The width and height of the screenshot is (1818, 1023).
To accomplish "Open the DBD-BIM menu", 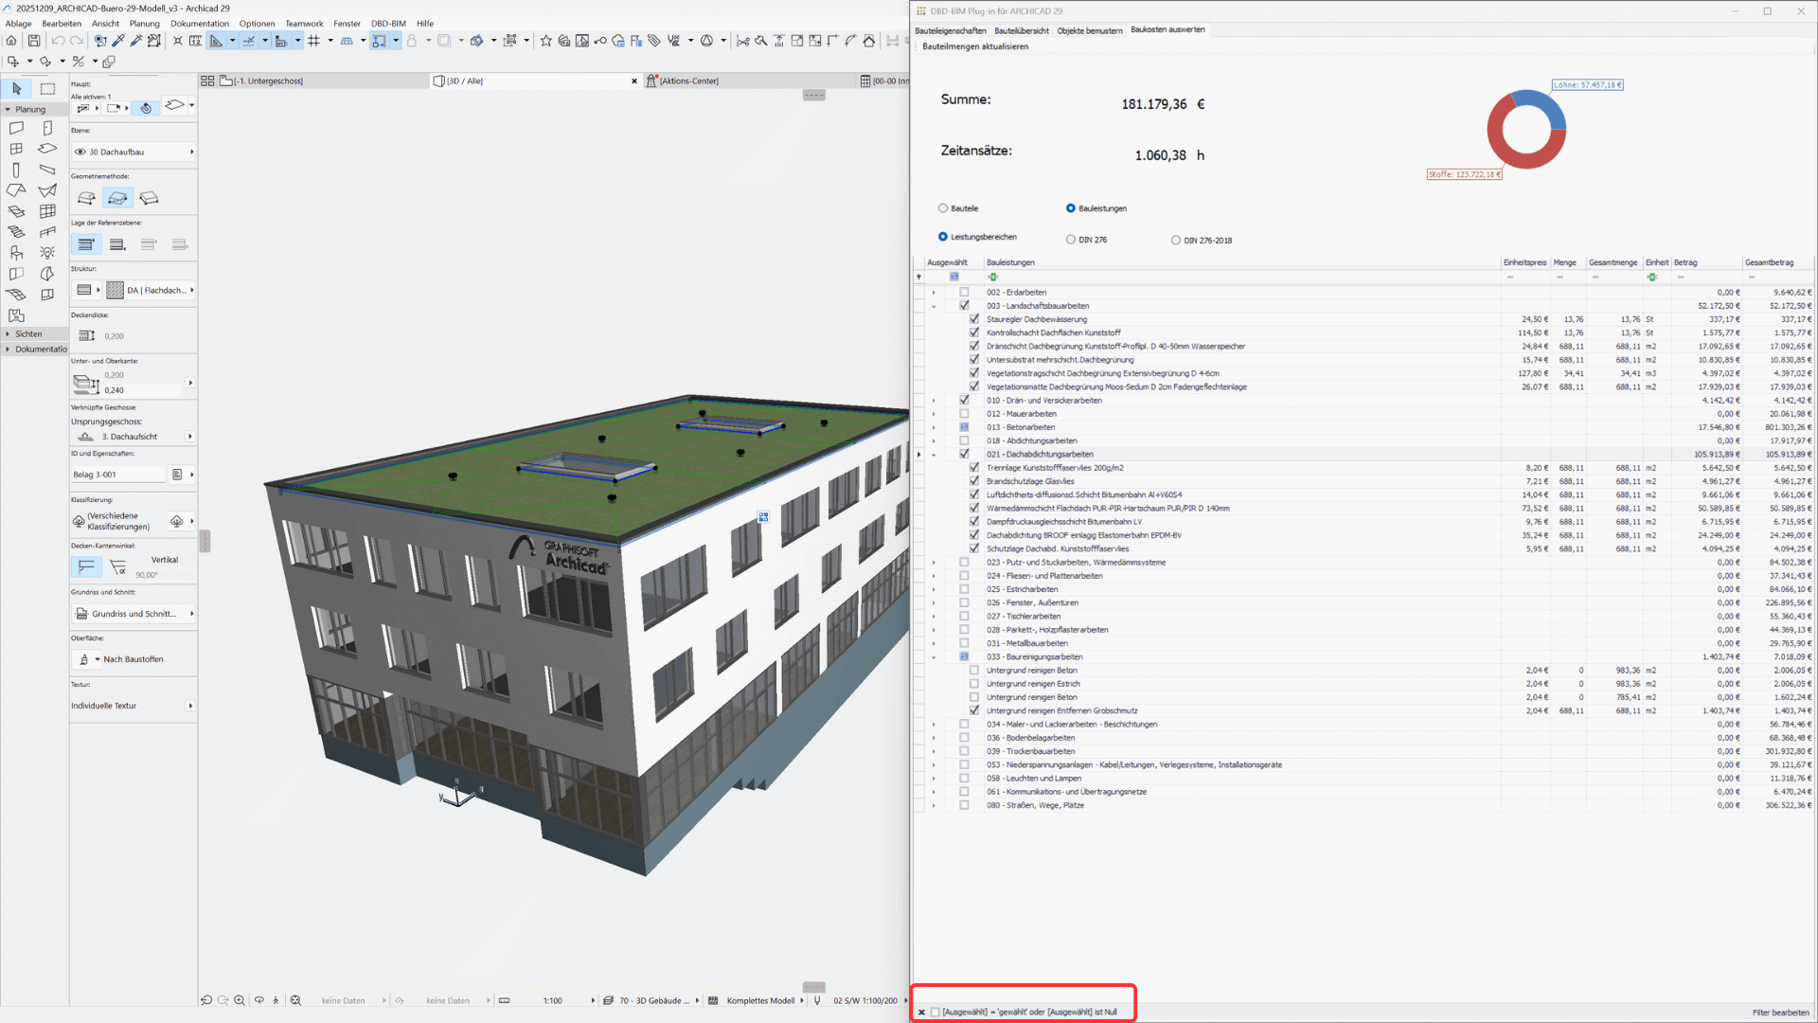I will pos(388,24).
